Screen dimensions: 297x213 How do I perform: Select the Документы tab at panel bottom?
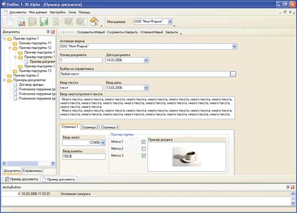(12, 171)
